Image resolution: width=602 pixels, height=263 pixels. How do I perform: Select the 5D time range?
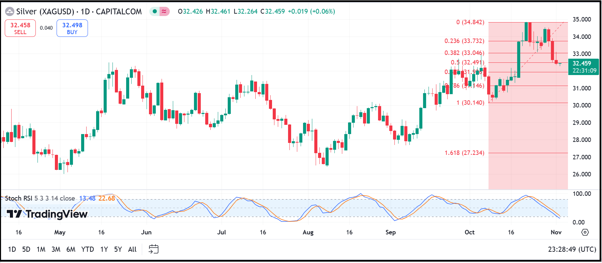[x=26, y=249]
